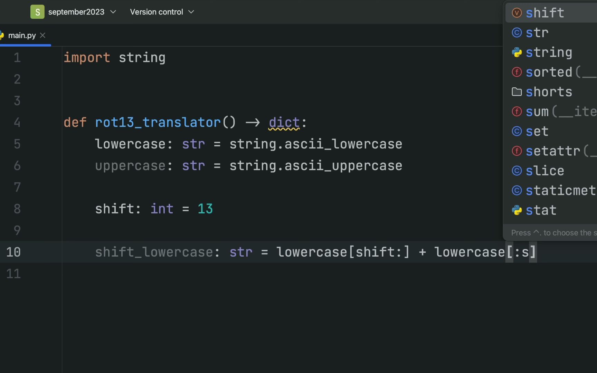Viewport: 597px width, 373px height.
Task: Click 'string.ascii_uppercase' on line 6
Action: [316, 166]
